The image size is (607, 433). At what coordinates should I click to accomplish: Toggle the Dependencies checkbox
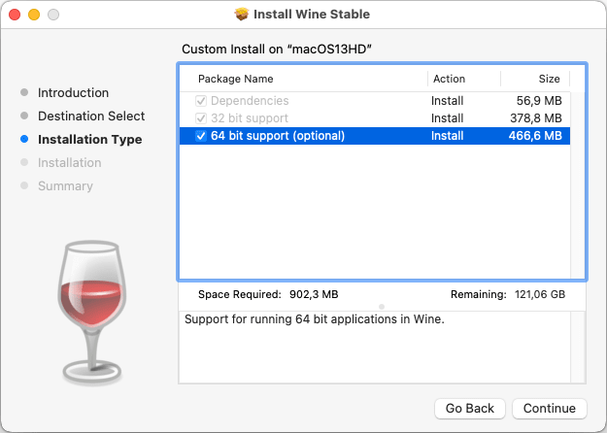pyautogui.click(x=201, y=101)
